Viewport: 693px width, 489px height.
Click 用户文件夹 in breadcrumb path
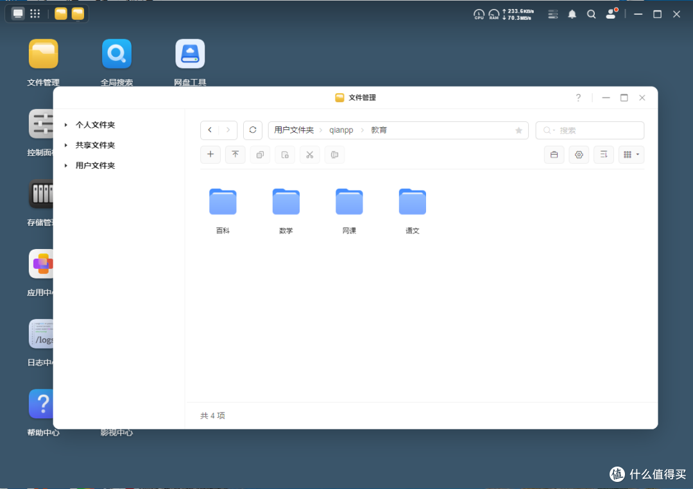click(x=294, y=130)
